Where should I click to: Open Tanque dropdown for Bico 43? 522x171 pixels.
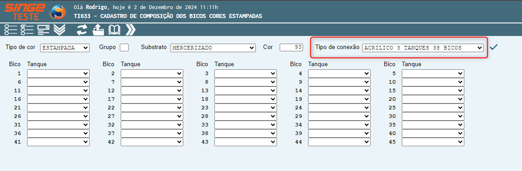coord(245,142)
